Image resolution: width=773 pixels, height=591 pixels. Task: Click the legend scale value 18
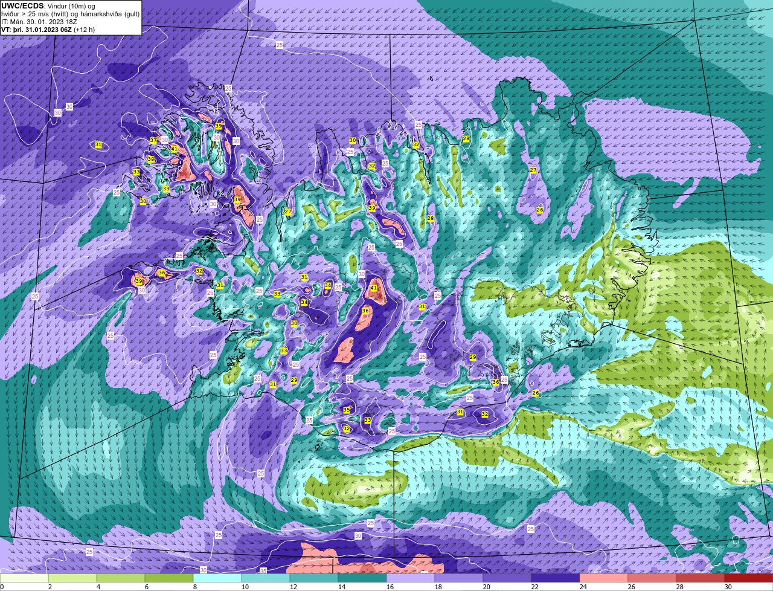438,587
